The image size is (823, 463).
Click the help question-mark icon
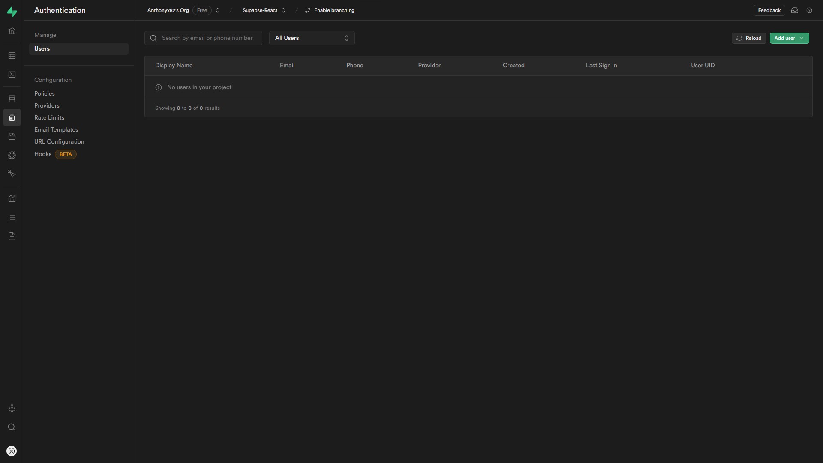[x=809, y=10]
